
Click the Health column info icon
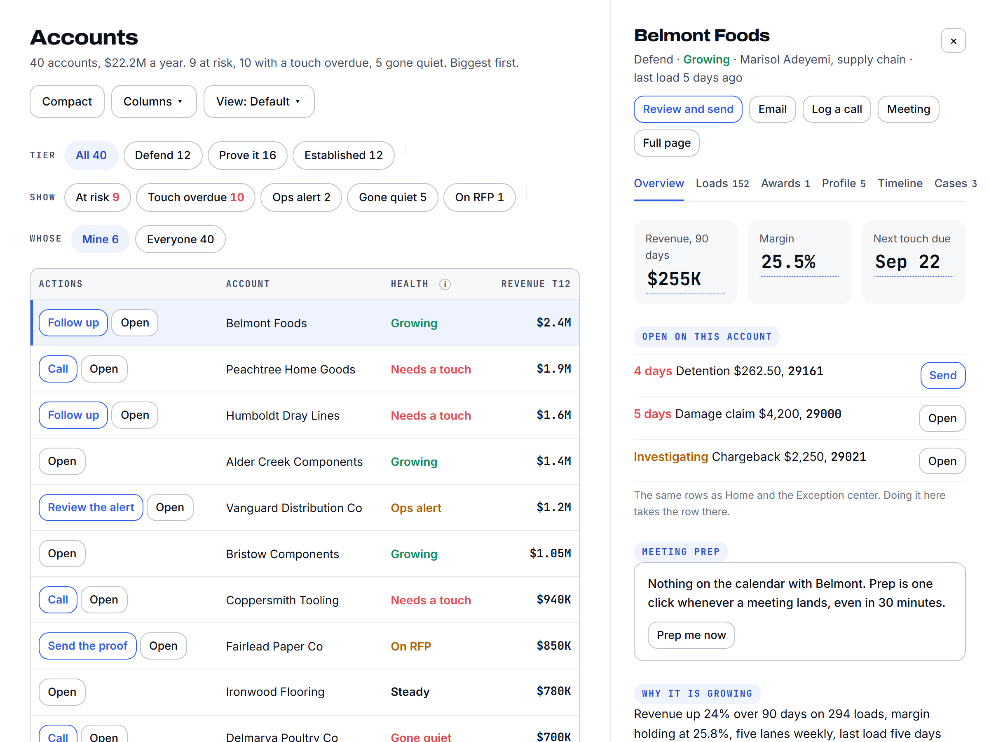tap(444, 284)
